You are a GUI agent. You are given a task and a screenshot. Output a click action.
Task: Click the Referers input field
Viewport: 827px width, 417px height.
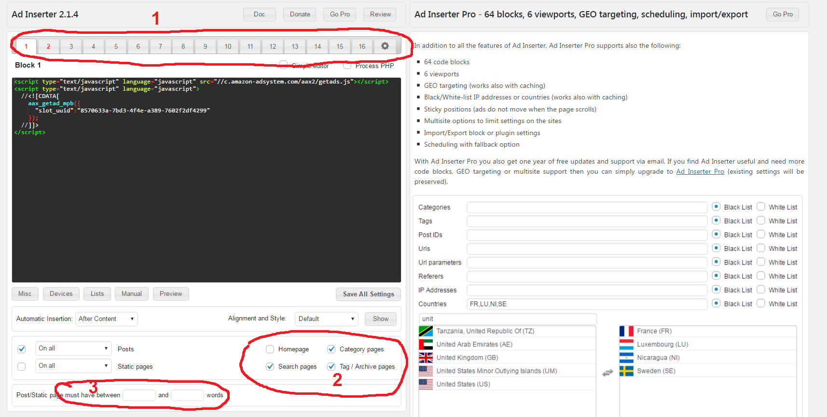(587, 277)
